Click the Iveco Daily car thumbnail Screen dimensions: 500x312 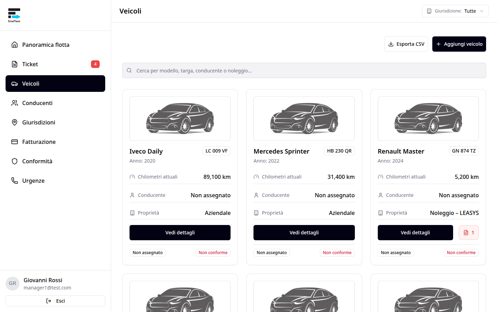click(x=180, y=119)
